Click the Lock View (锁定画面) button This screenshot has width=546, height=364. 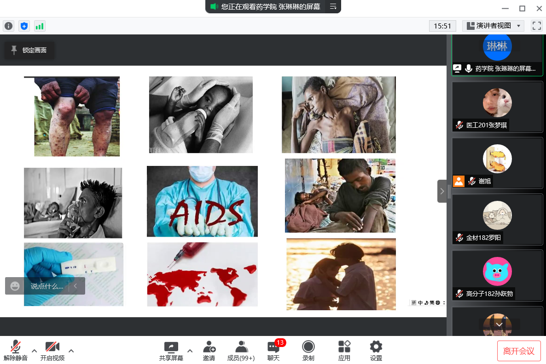click(29, 50)
